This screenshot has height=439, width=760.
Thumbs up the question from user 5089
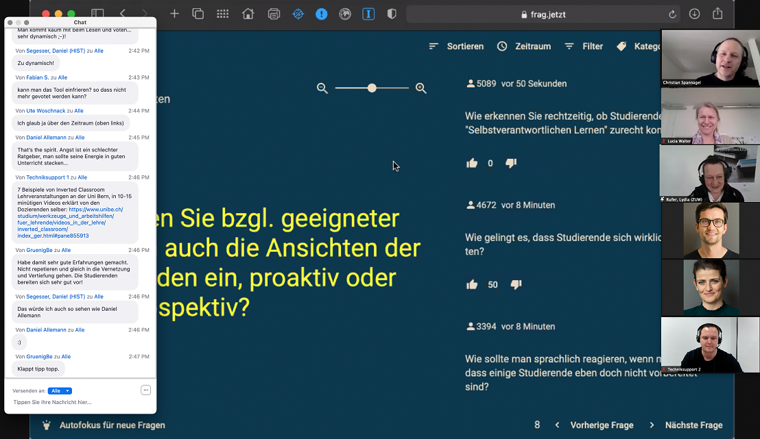tap(472, 163)
